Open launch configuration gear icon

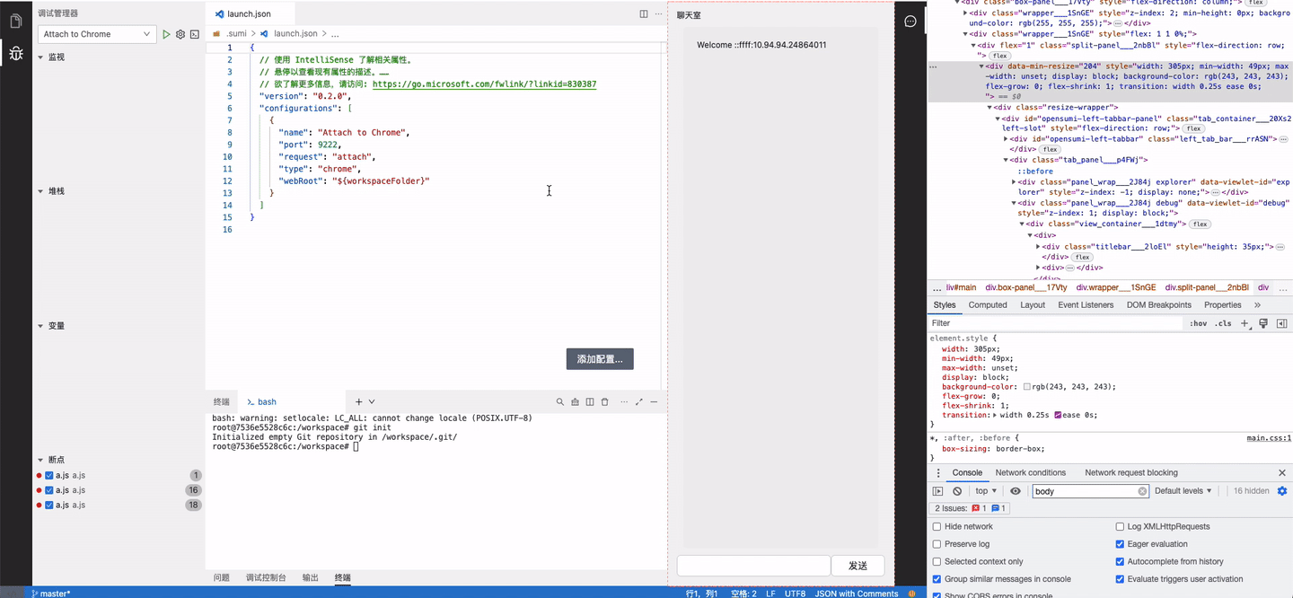tap(180, 34)
